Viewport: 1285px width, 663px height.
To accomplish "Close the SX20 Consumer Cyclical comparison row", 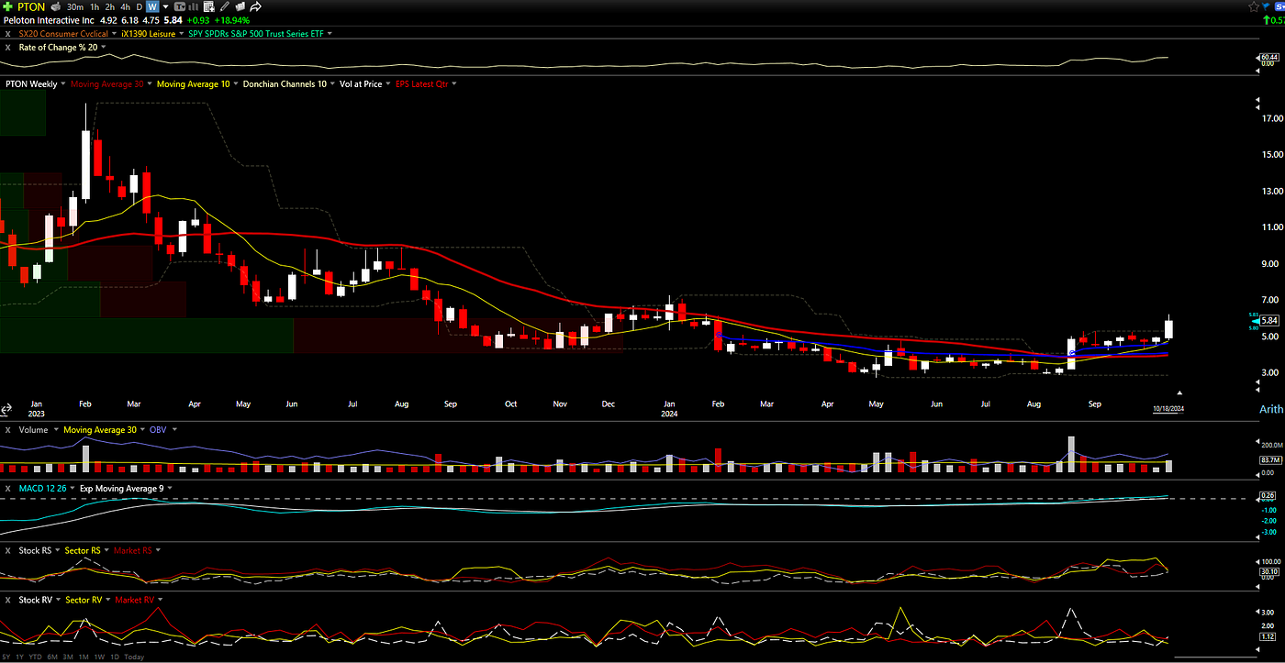I will point(8,34).
